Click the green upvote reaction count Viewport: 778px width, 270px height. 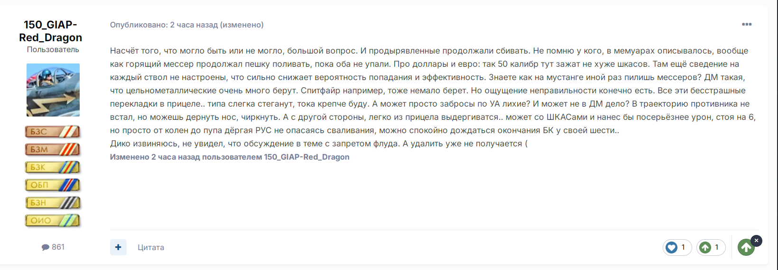[x=711, y=247]
